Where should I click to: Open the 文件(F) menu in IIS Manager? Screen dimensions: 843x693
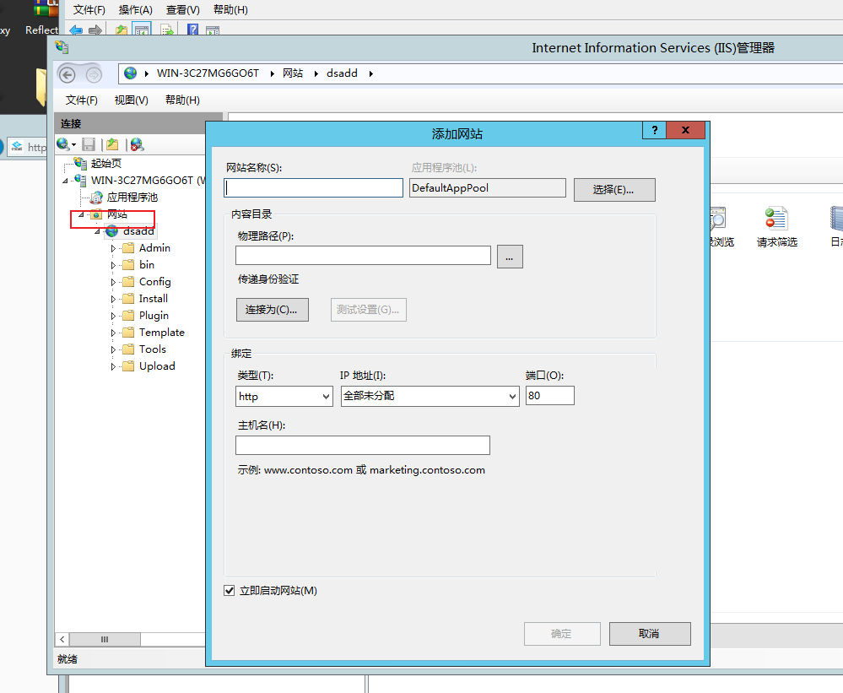tap(82, 100)
